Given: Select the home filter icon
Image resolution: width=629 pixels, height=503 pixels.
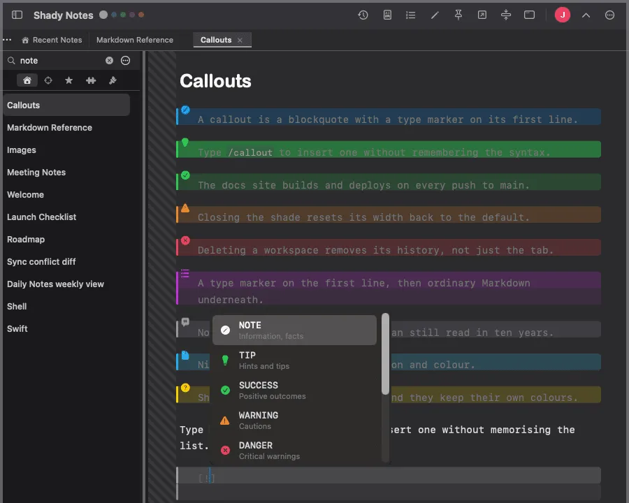Looking at the screenshot, I should click(x=27, y=80).
